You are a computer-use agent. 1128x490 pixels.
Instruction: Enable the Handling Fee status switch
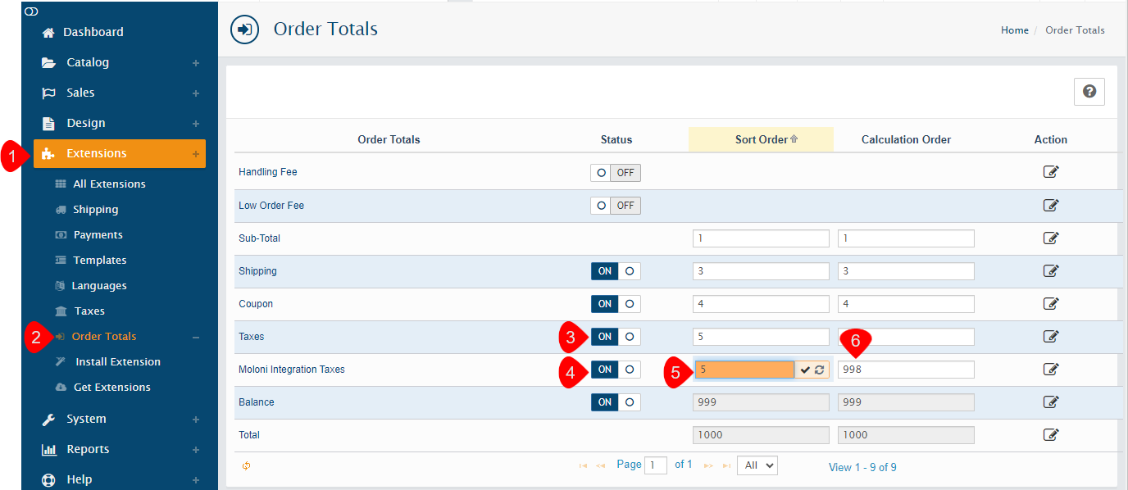[x=615, y=173]
